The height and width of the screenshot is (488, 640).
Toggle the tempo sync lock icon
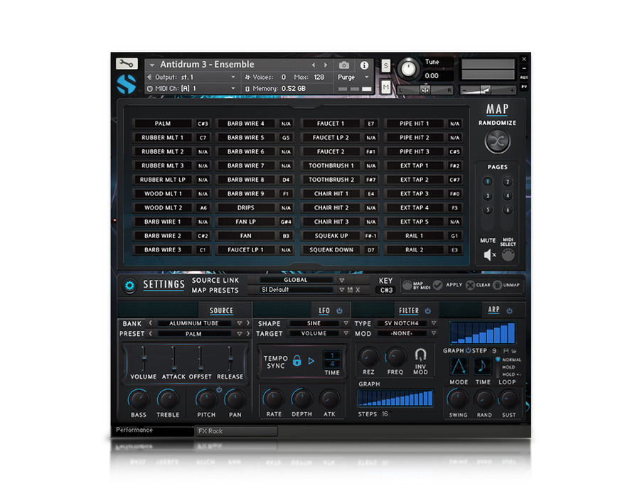(x=297, y=361)
